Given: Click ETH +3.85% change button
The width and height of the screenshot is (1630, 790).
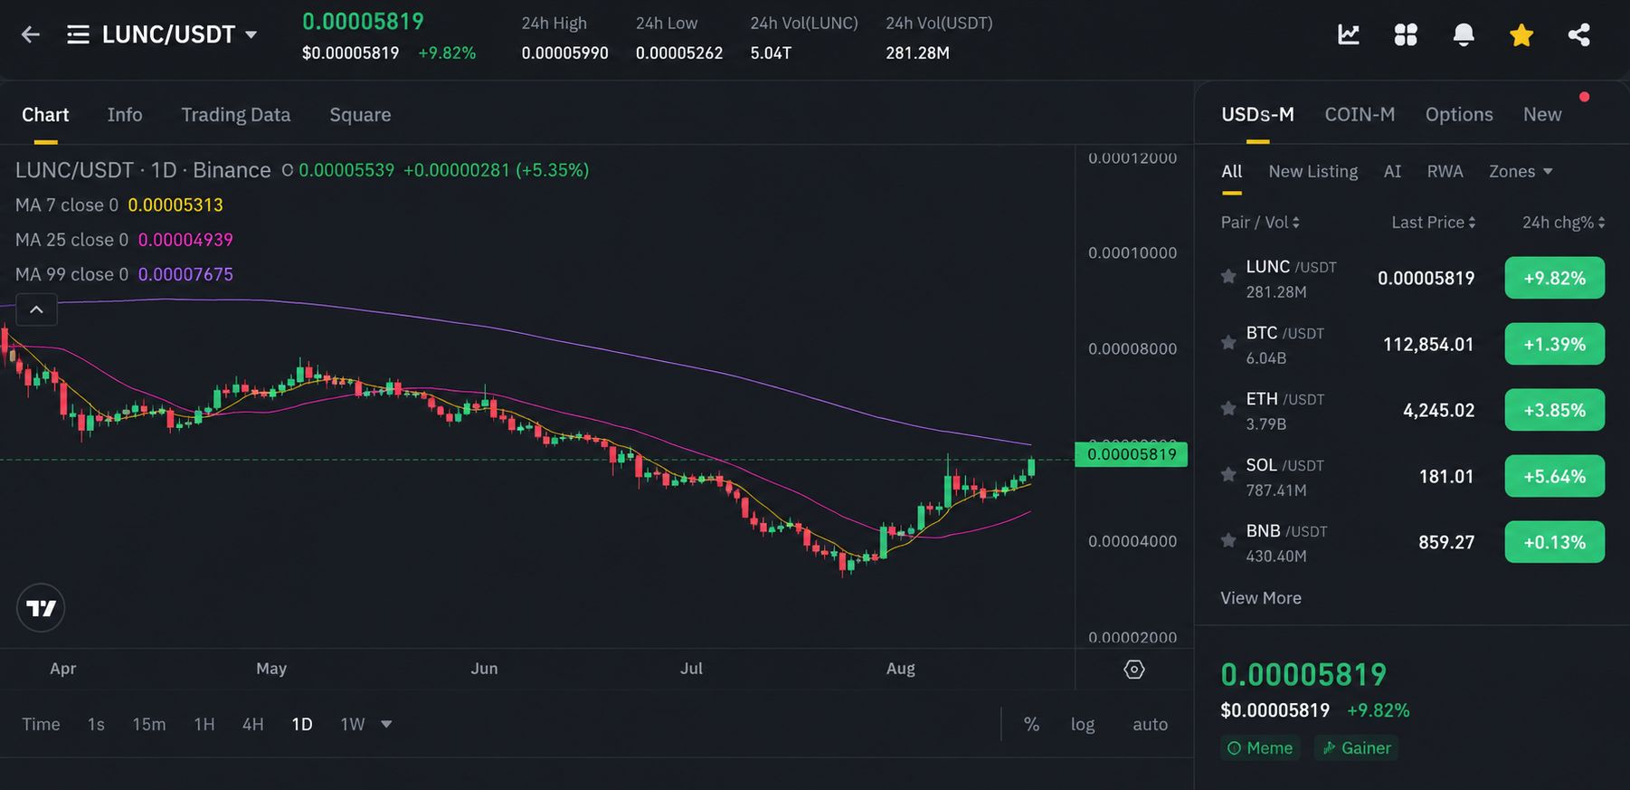Looking at the screenshot, I should pos(1555,410).
